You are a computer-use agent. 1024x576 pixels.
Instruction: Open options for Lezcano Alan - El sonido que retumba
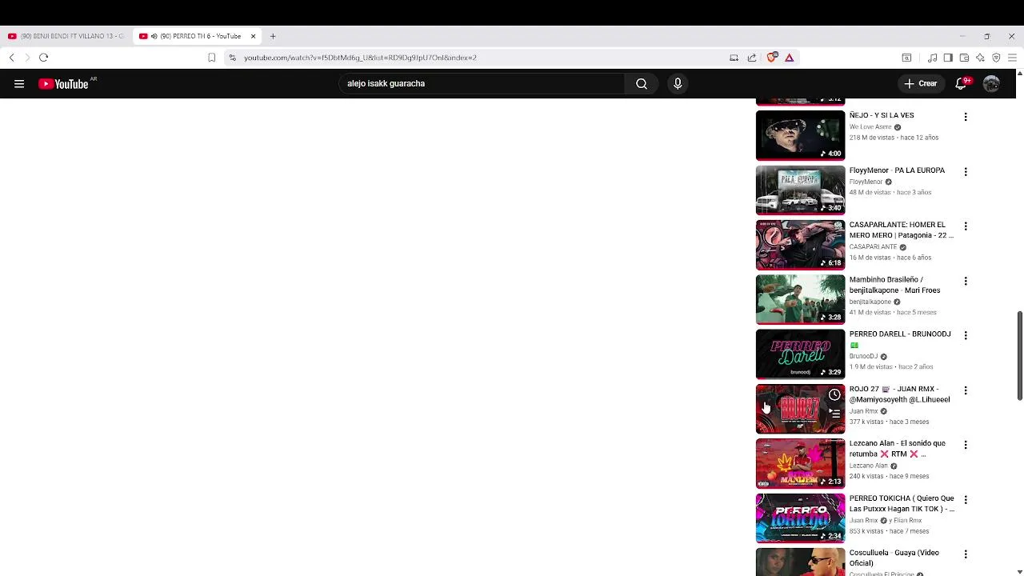[x=966, y=445]
